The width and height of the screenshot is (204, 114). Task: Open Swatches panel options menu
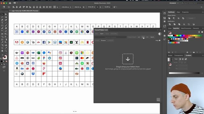tap(203, 28)
